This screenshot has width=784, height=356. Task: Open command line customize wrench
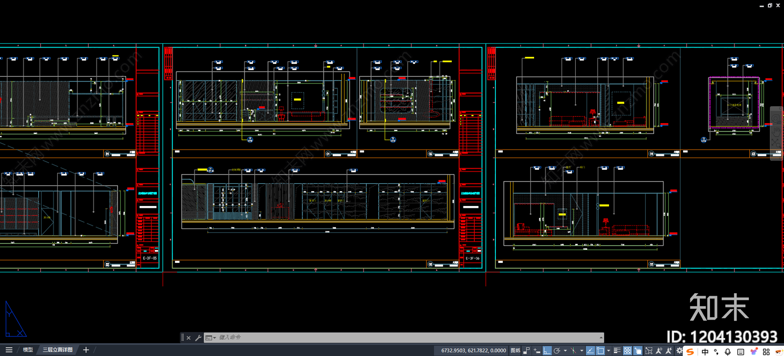(x=198, y=338)
